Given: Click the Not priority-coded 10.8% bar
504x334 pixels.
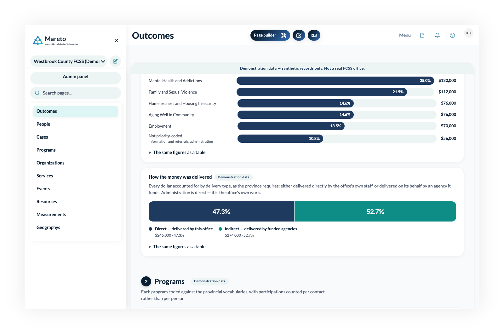Looking at the screenshot, I should point(280,139).
